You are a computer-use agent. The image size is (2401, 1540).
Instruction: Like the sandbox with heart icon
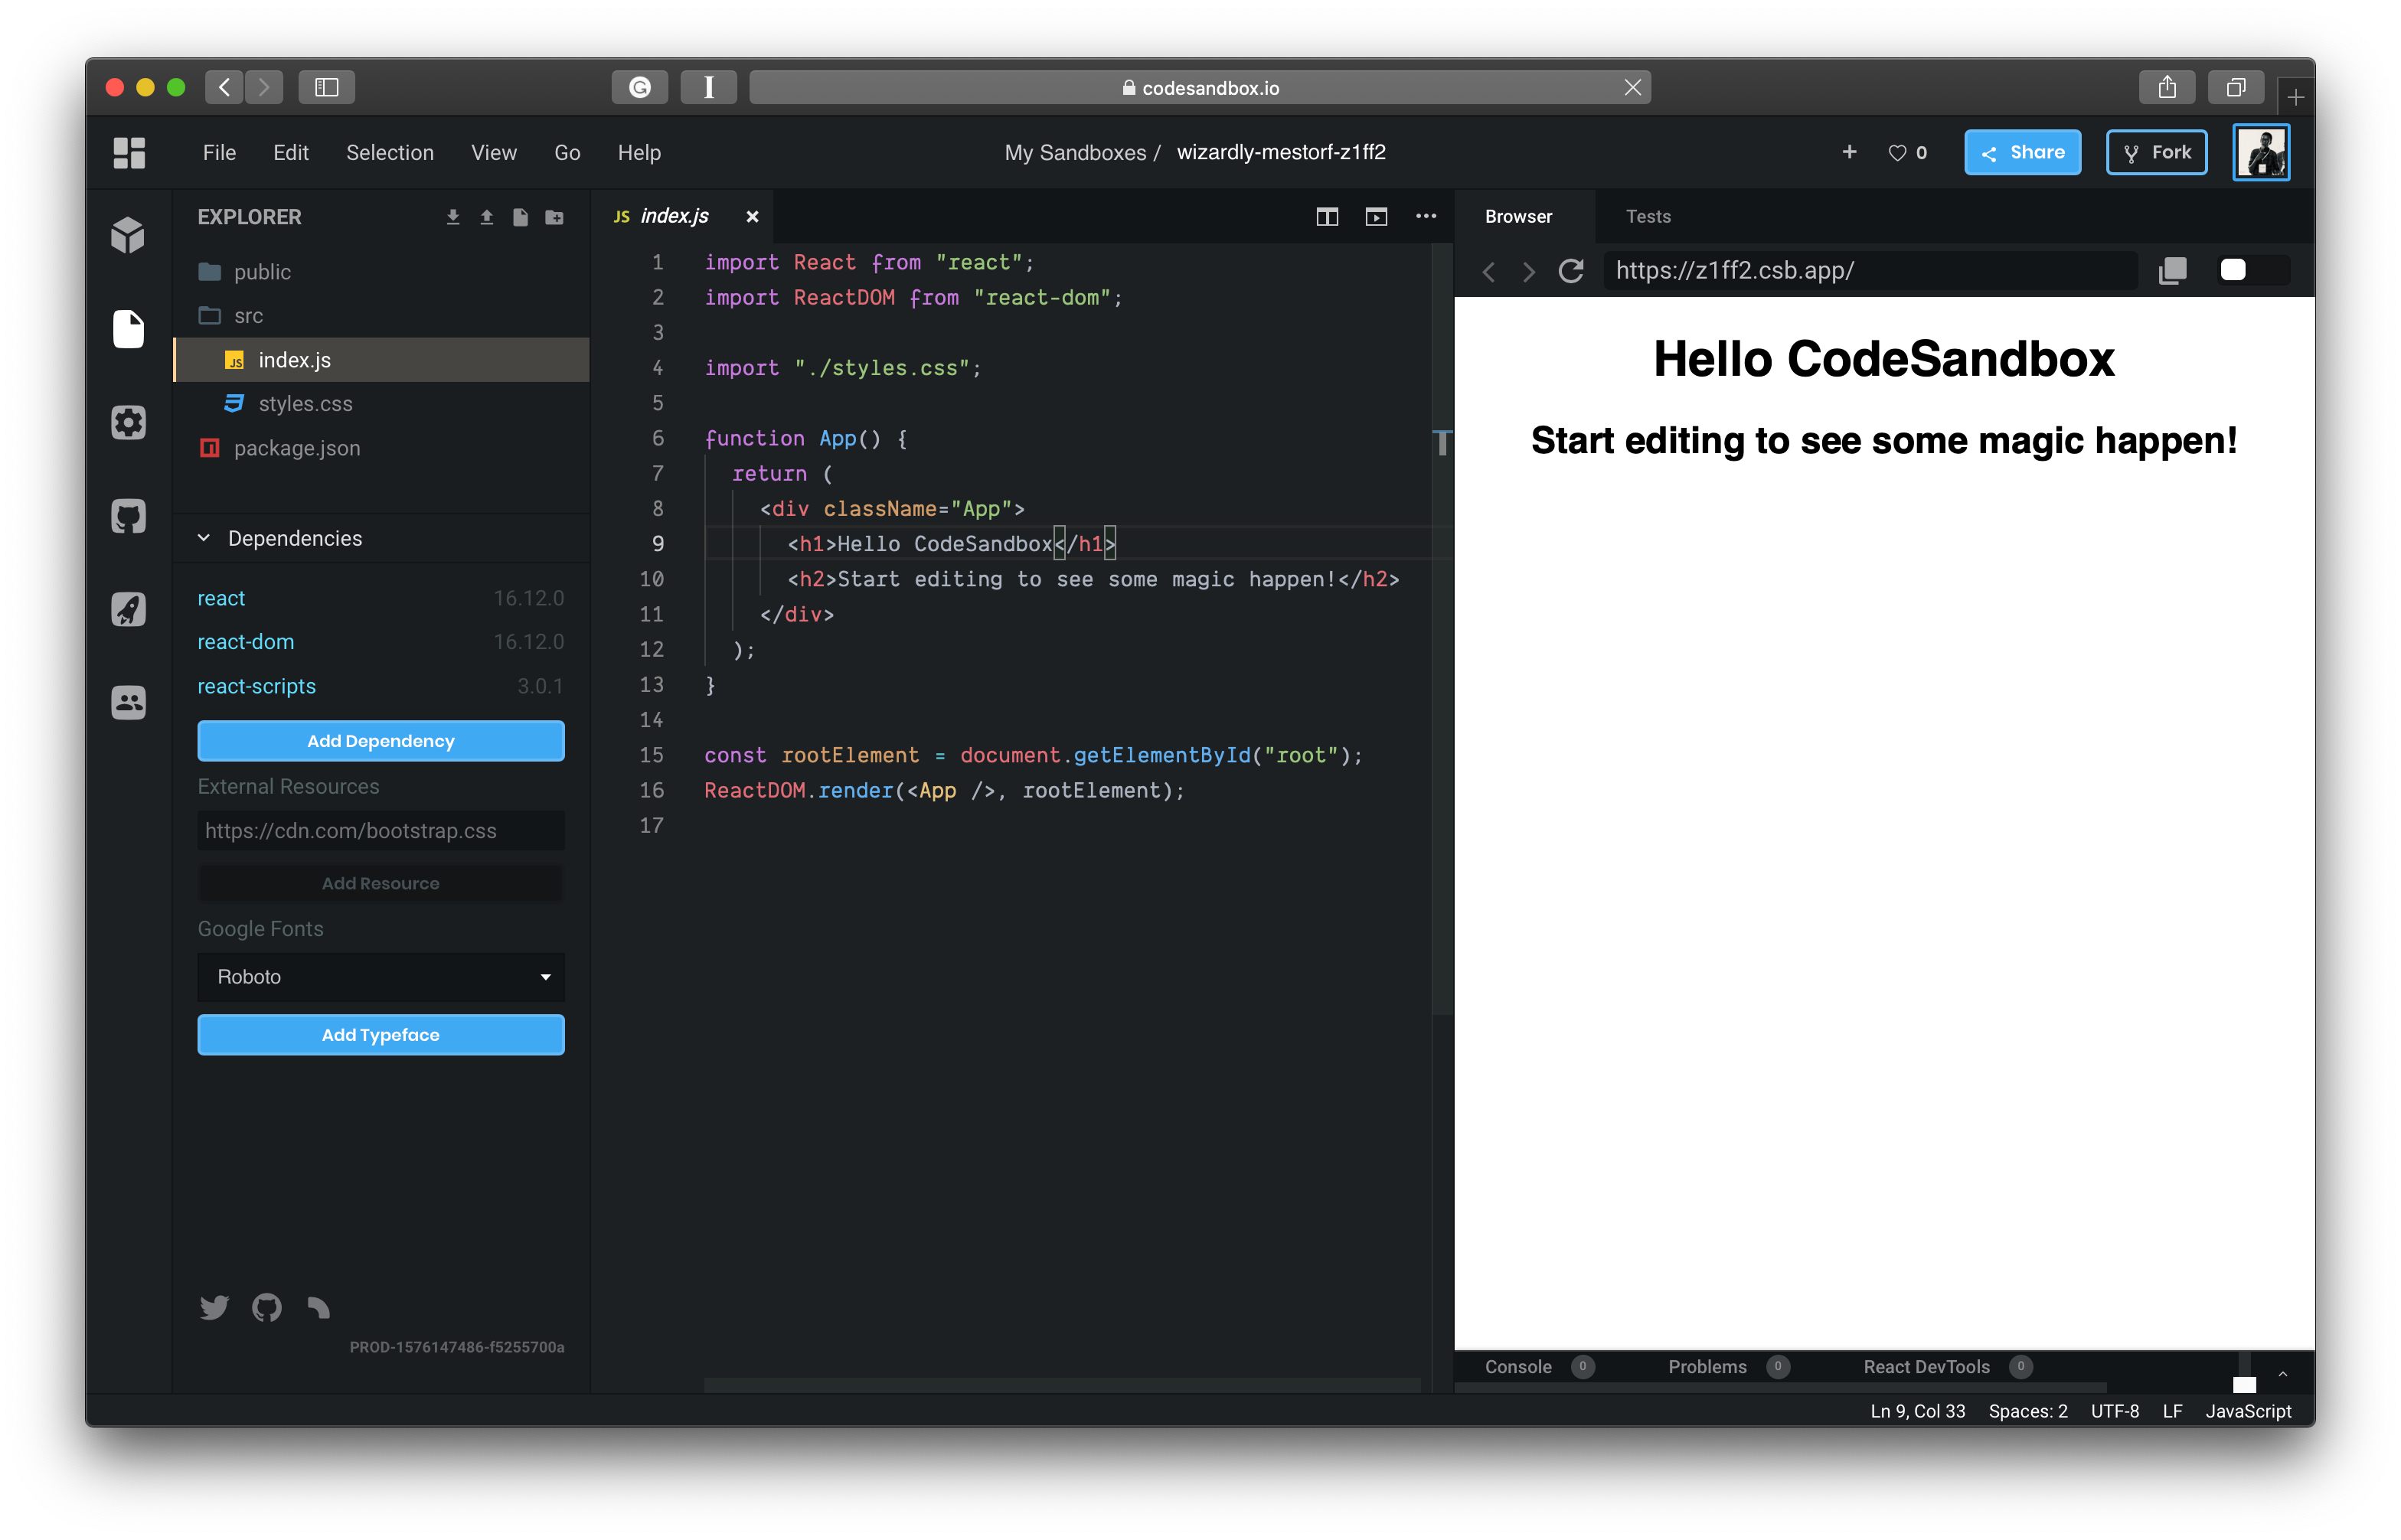(1897, 153)
